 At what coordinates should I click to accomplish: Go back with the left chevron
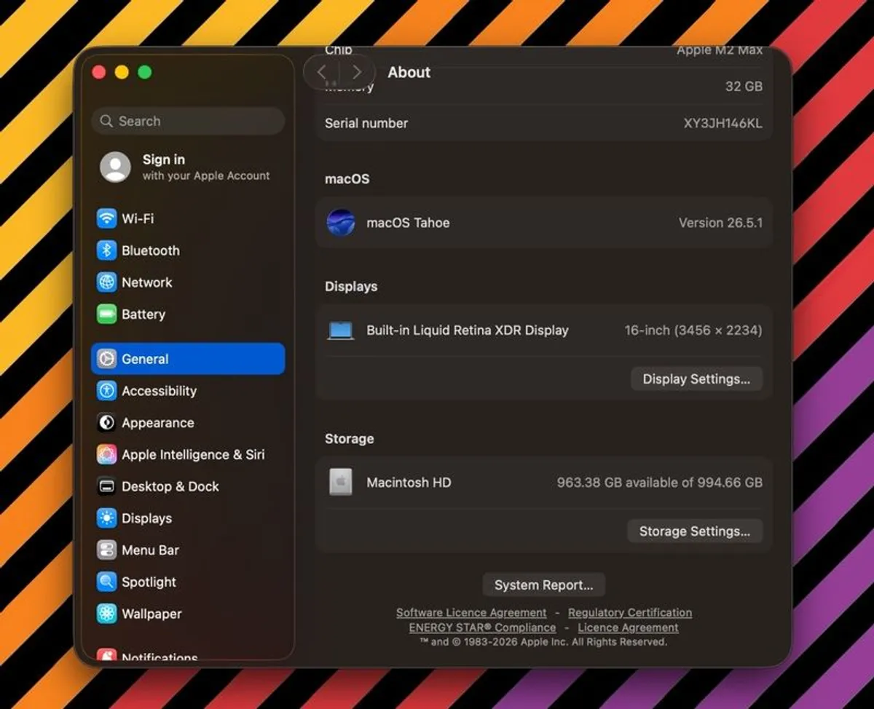[322, 72]
